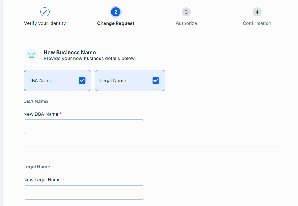Click the step 2 circle indicator

[x=116, y=12]
